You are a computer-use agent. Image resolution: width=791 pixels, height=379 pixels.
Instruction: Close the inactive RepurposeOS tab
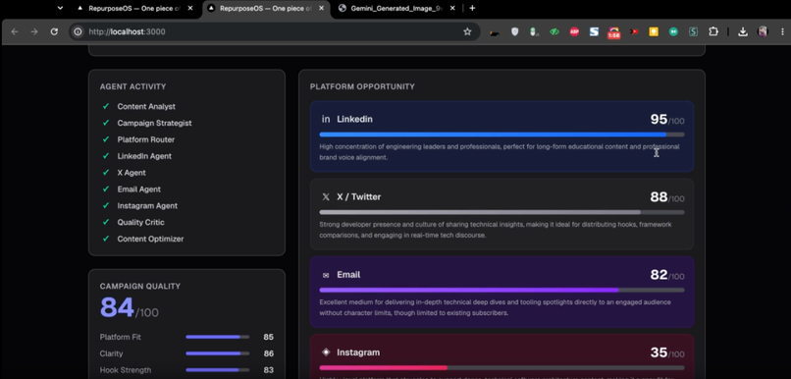[190, 8]
